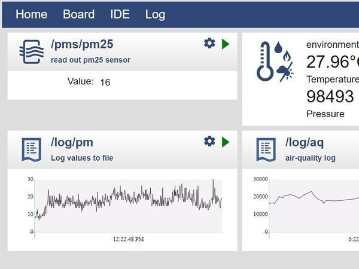Click the /log/pm card title

pos(72,142)
